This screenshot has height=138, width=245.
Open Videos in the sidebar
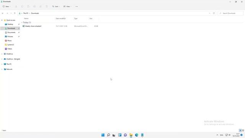tap(10, 49)
